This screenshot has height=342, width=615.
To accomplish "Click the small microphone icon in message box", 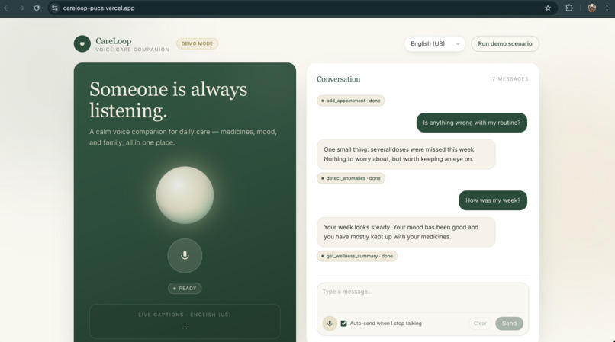I will pyautogui.click(x=330, y=324).
